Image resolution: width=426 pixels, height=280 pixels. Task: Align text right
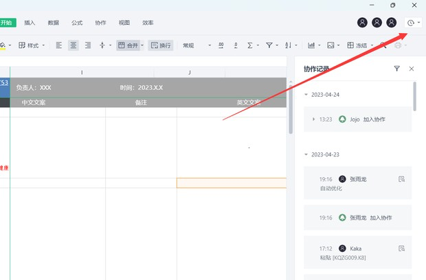point(88,45)
